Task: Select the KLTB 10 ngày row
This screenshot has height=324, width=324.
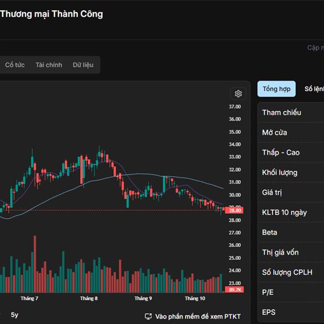Action: (291, 212)
